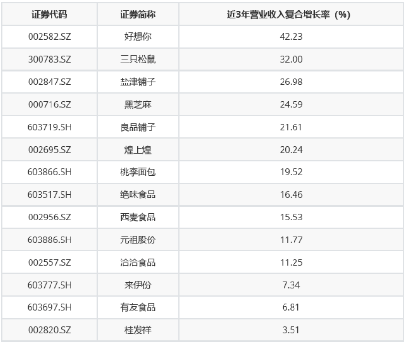Select the 黑芝麻 name cell
This screenshot has width=406, height=344.
tap(138, 104)
